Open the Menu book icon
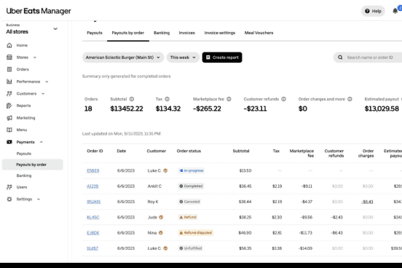 click(9, 130)
